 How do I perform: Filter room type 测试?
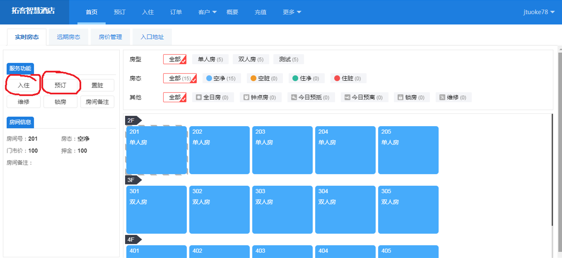click(289, 60)
